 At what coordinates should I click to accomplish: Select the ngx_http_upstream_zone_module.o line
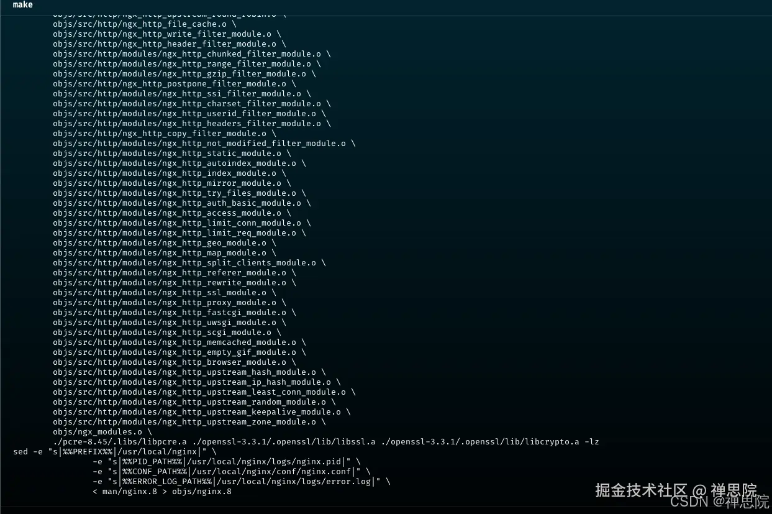(x=189, y=422)
